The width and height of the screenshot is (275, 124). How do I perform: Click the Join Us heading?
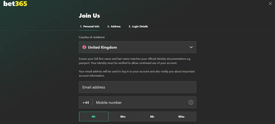pos(89,15)
